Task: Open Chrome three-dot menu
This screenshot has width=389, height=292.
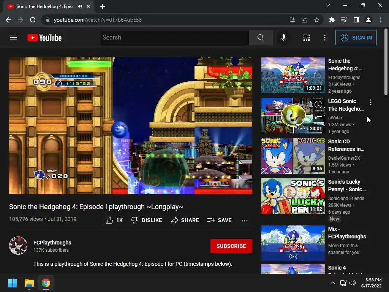Action: coord(381,20)
